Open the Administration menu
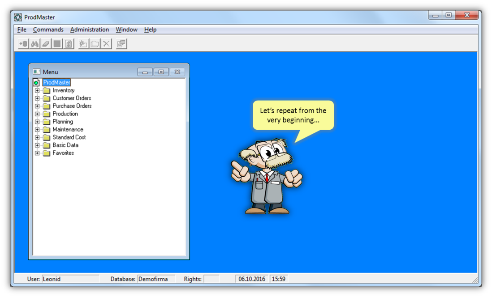This screenshot has height=297, width=492. pos(89,30)
